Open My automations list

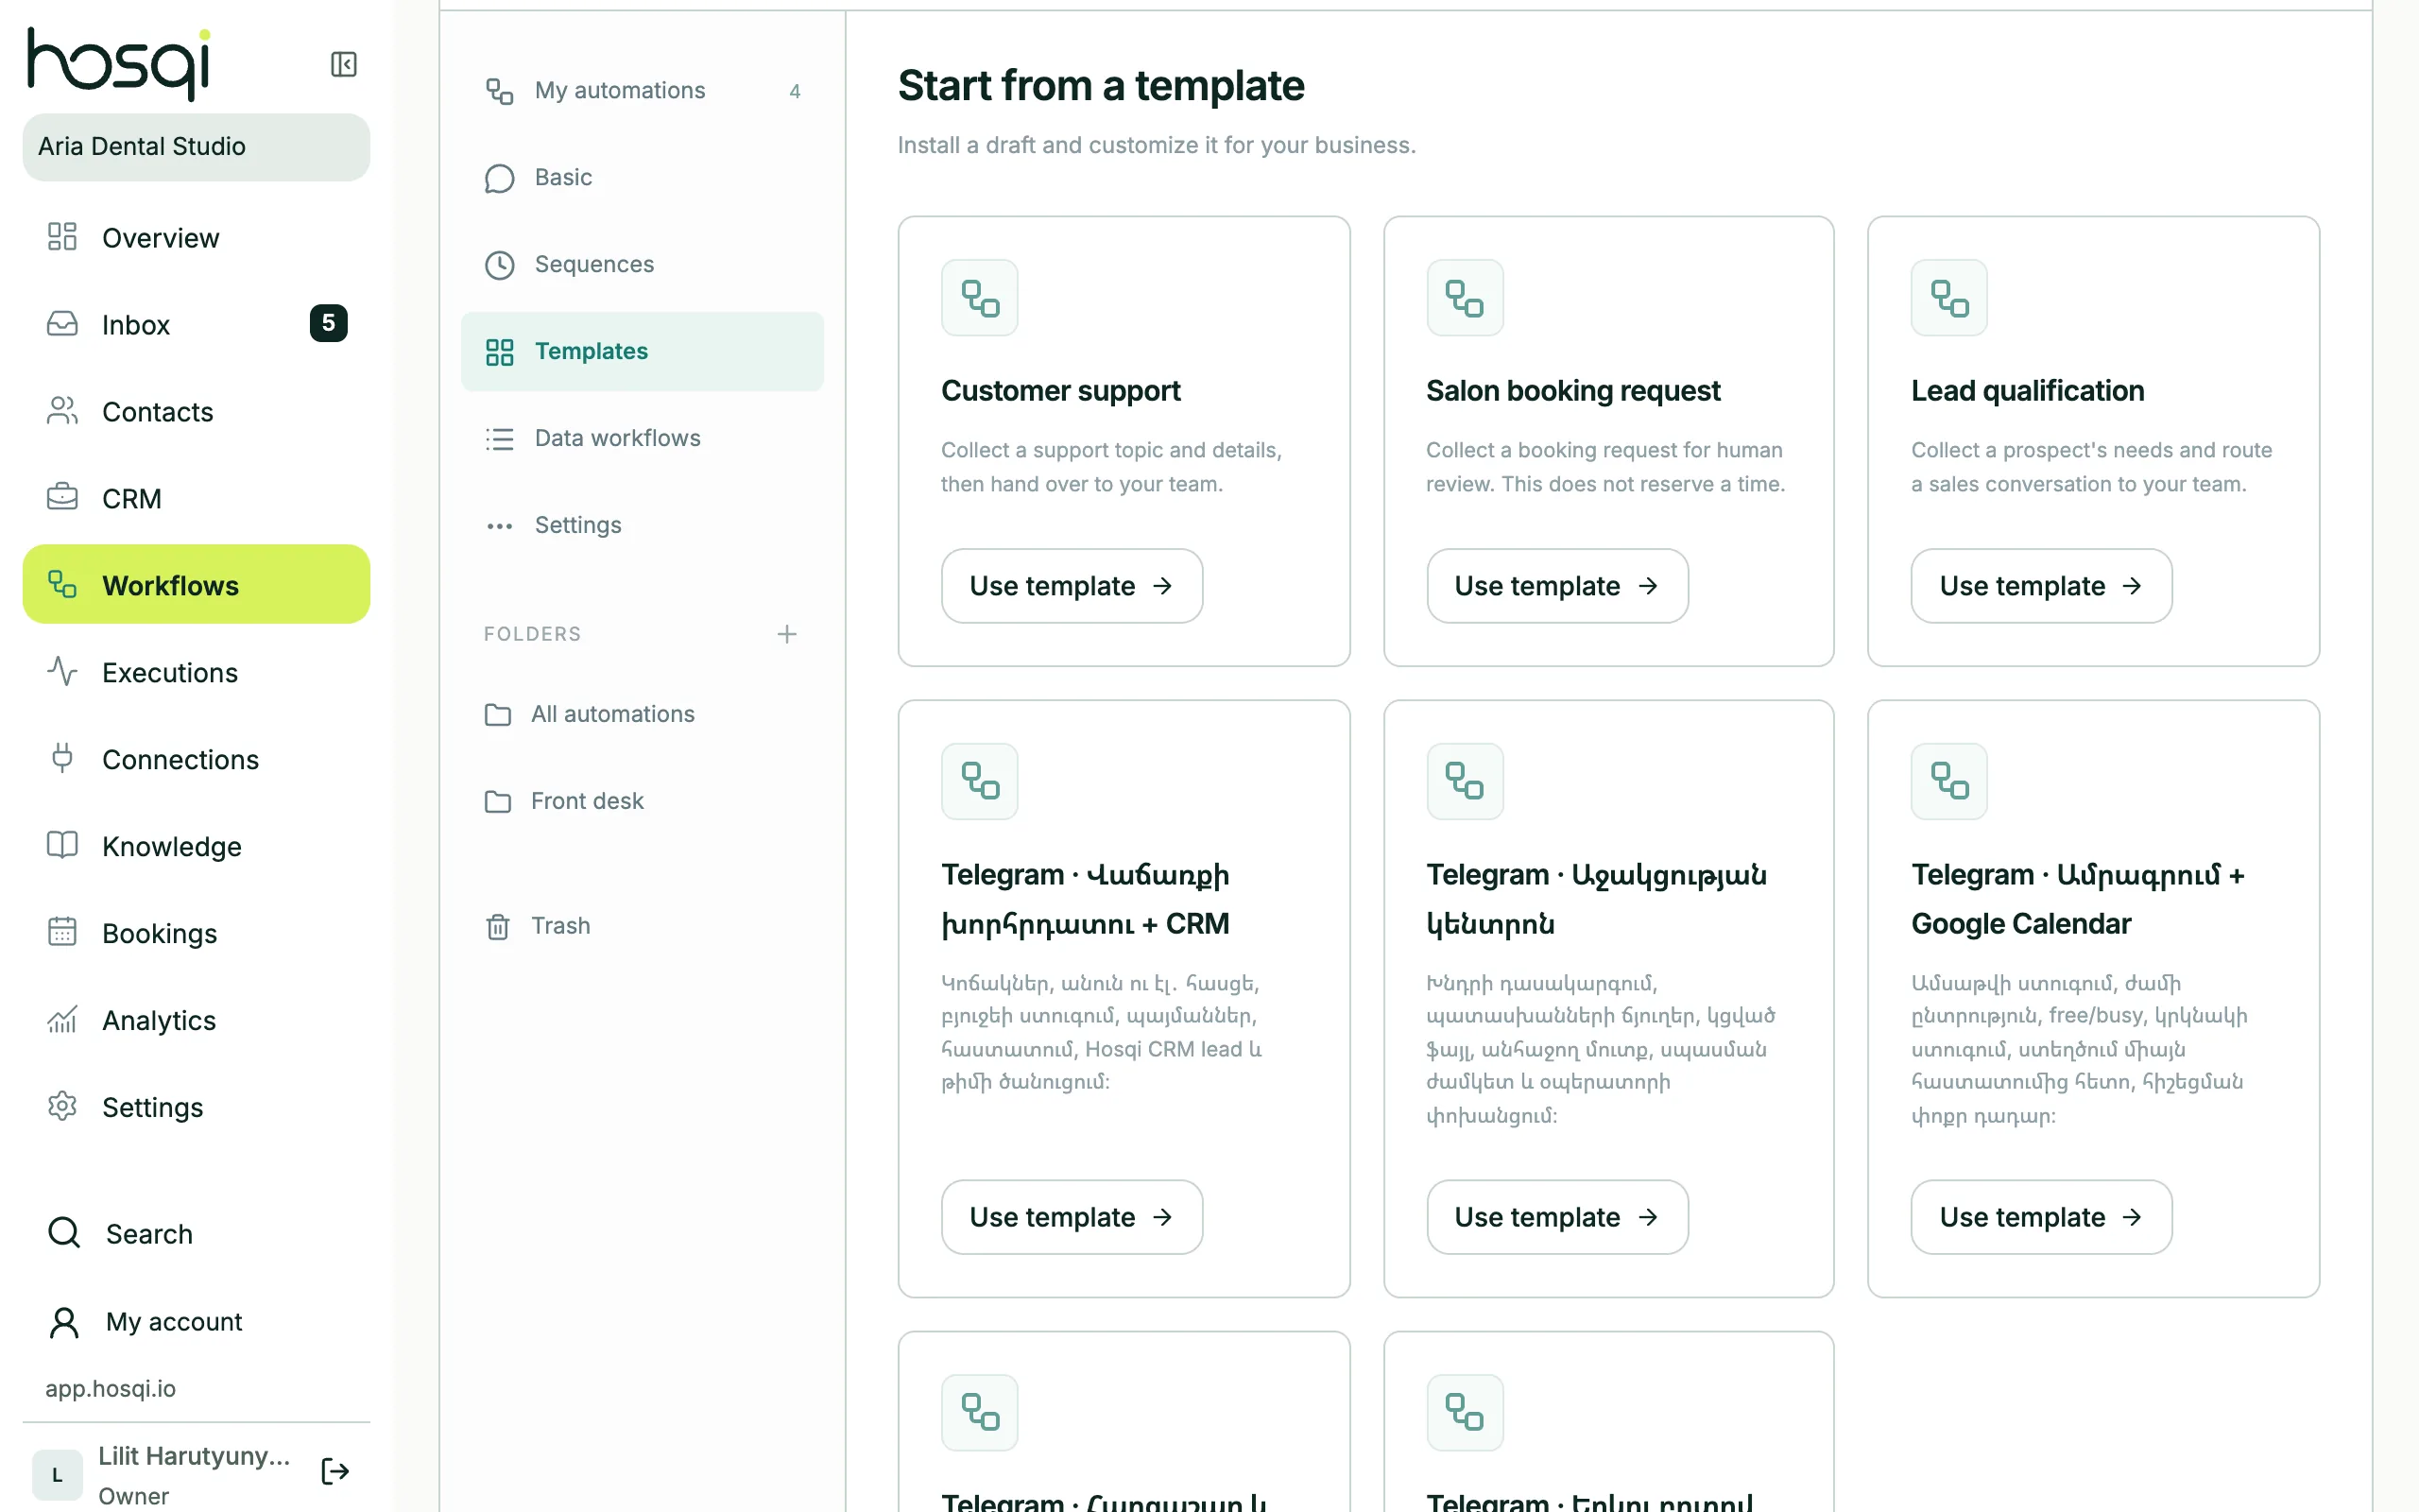pos(642,90)
